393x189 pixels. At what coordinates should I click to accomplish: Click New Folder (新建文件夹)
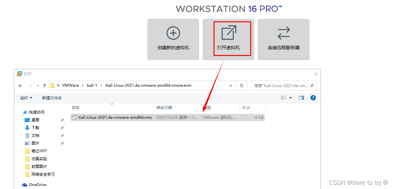click(x=52, y=98)
